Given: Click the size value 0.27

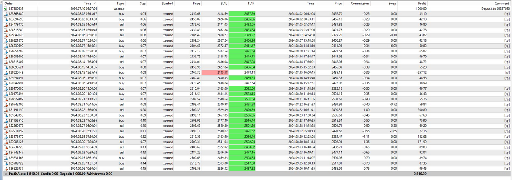Looking at the screenshot, I should [x=142, y=142].
